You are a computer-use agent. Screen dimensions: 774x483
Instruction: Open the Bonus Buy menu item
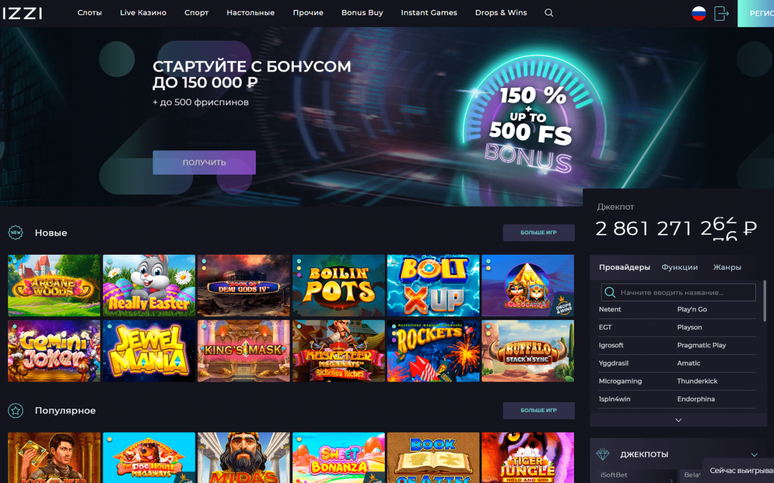[x=362, y=13]
